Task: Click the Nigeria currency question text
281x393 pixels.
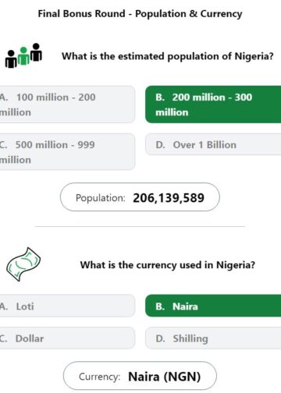Action: pyautogui.click(x=168, y=265)
